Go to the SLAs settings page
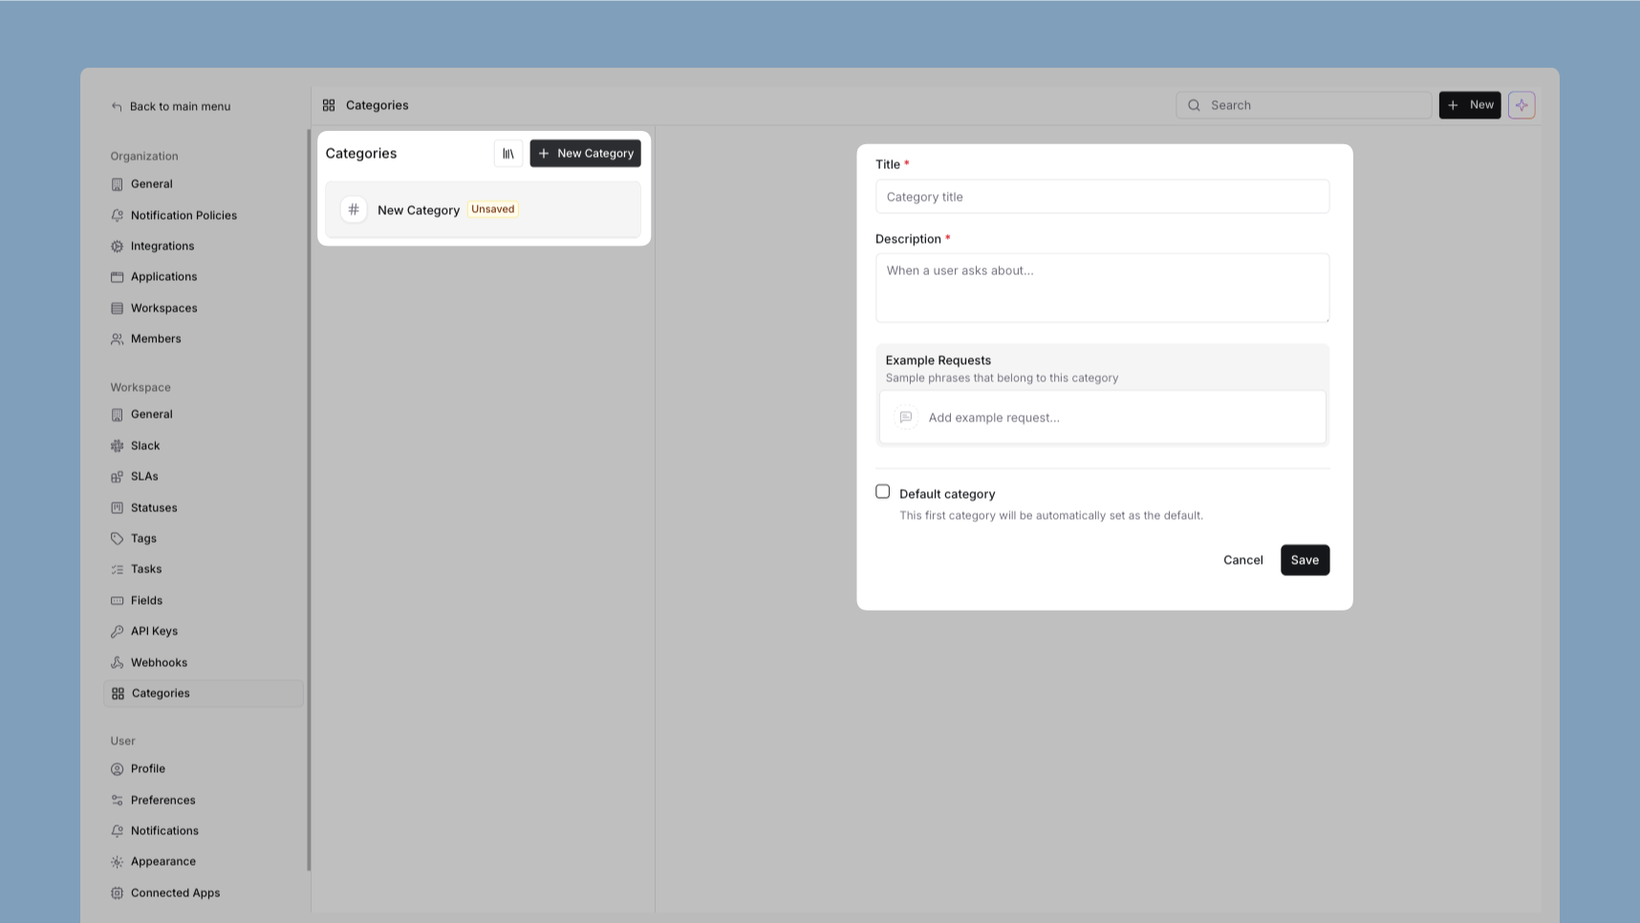This screenshot has width=1640, height=923. (x=144, y=477)
